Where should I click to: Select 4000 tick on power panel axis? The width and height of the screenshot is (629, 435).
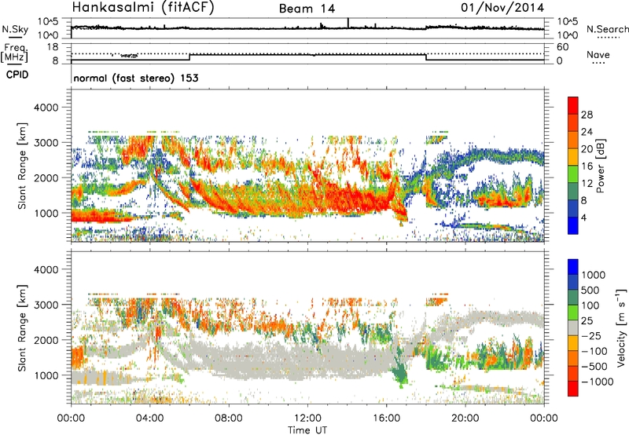click(46, 108)
